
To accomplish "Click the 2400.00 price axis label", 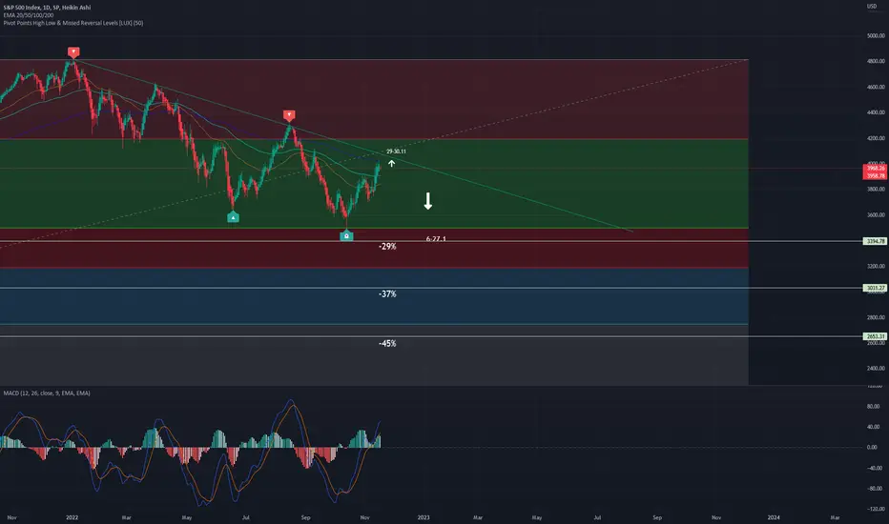I will pyautogui.click(x=876, y=369).
